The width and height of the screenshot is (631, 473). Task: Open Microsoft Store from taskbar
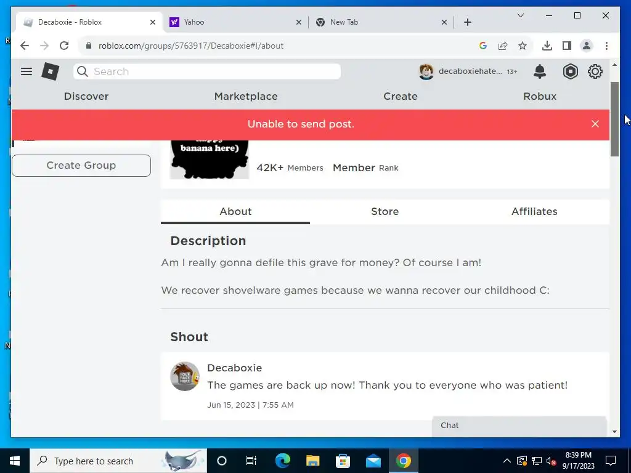pos(343,461)
